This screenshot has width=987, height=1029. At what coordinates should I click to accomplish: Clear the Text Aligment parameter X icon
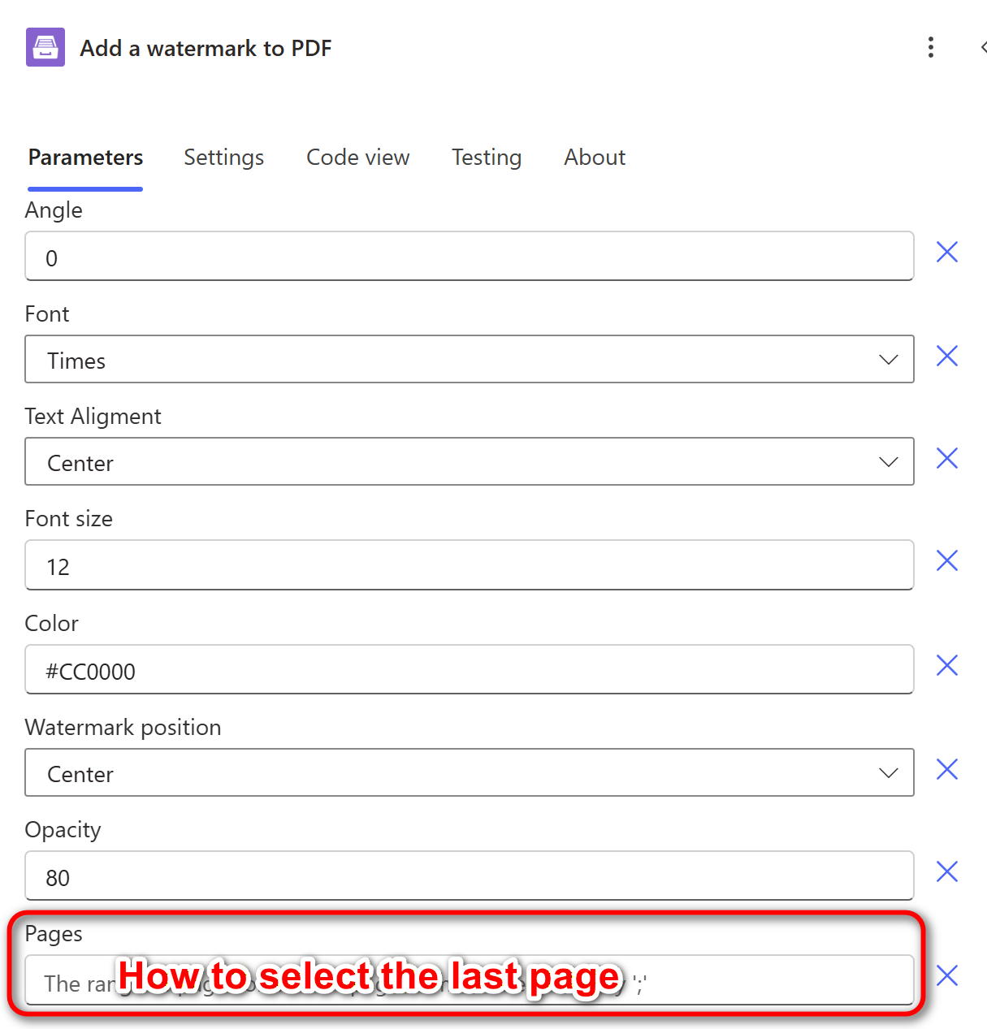(947, 459)
